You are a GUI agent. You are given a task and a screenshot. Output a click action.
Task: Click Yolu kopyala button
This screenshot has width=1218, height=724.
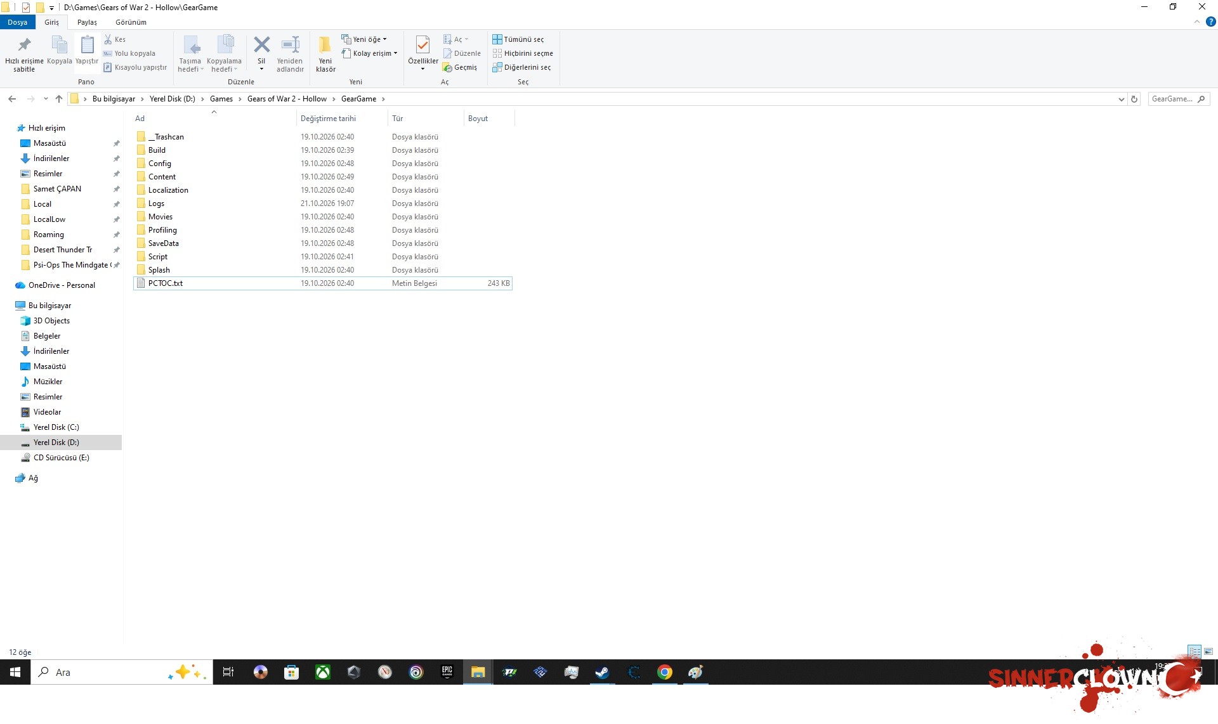129,53
